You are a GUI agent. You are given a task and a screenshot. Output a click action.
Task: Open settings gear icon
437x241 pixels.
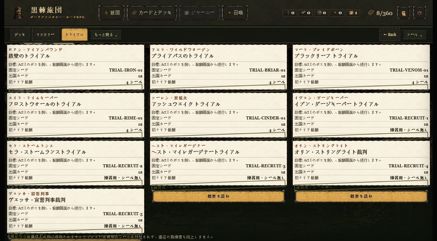pyautogui.click(x=420, y=13)
